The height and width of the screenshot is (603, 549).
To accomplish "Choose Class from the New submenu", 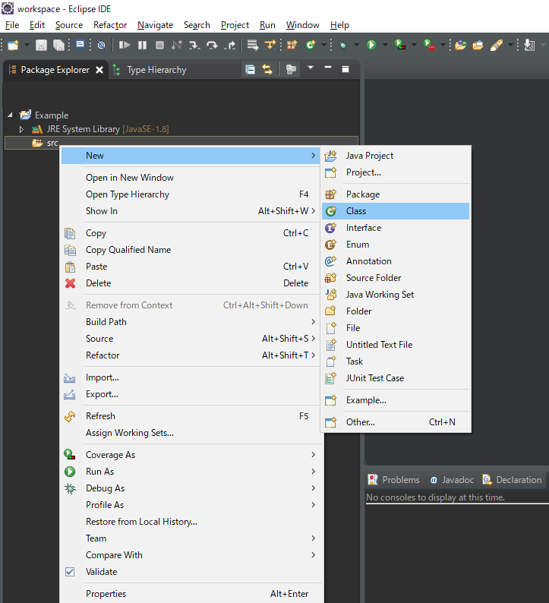I will 396,211.
